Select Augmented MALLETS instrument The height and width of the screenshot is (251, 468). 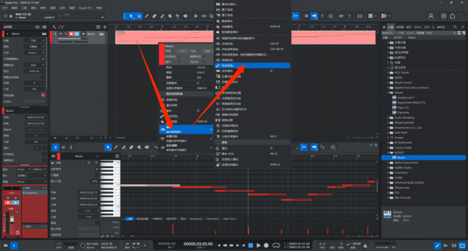(411, 103)
